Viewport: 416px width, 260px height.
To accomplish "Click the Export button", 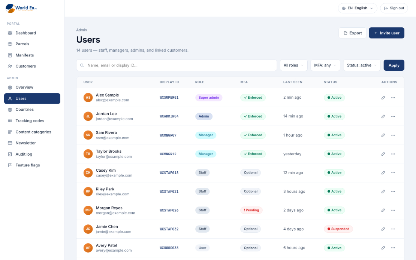I will 352,33.
